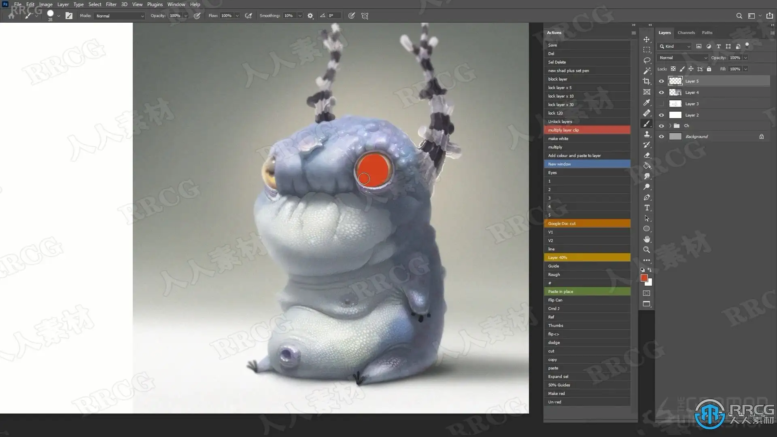Expand the Ch layer group
The height and width of the screenshot is (437, 777).
tap(670, 126)
